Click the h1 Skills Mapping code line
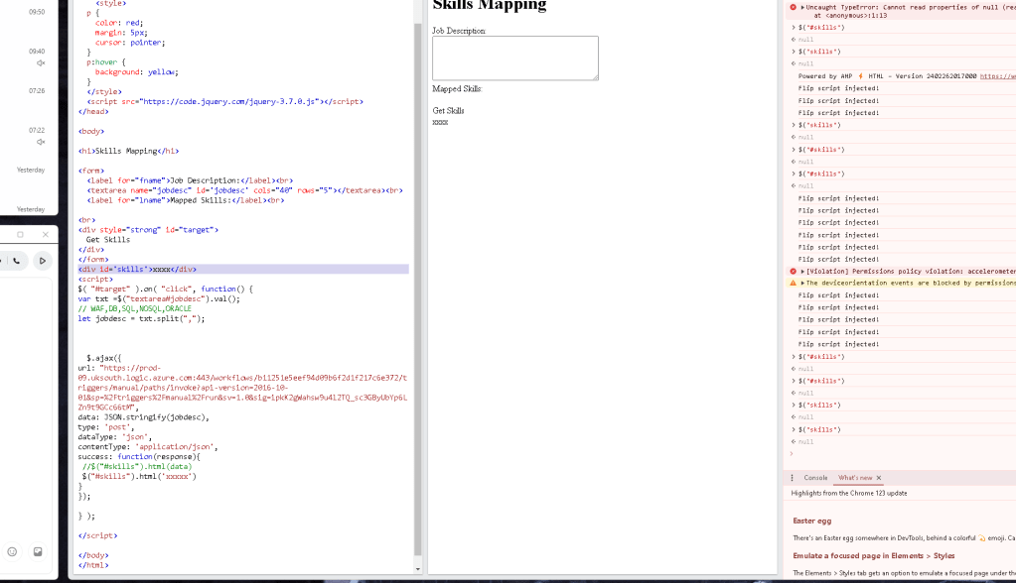 point(128,151)
